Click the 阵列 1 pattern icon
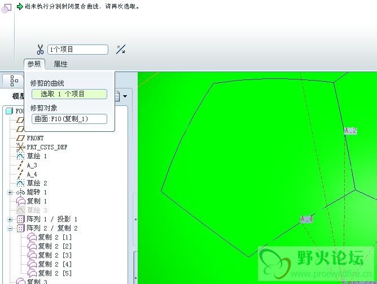Image resolution: width=377 pixels, height=284 pixels. pyautogui.click(x=21, y=219)
